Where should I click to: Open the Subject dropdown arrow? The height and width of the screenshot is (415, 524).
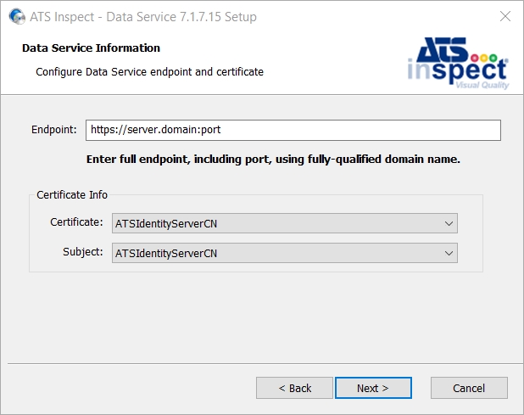(449, 253)
